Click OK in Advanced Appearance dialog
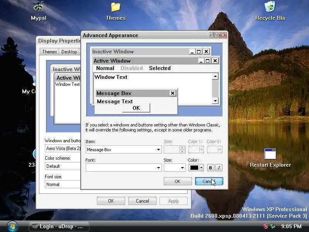This screenshot has width=309, height=232. tap(178, 181)
